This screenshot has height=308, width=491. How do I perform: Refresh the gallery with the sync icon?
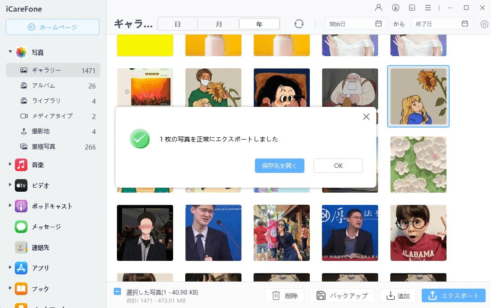click(299, 24)
